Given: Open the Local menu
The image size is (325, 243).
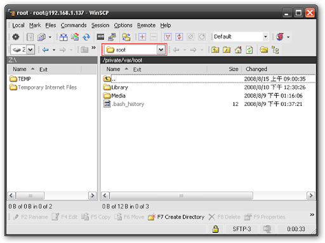Looking at the screenshot, I should point(18,25).
